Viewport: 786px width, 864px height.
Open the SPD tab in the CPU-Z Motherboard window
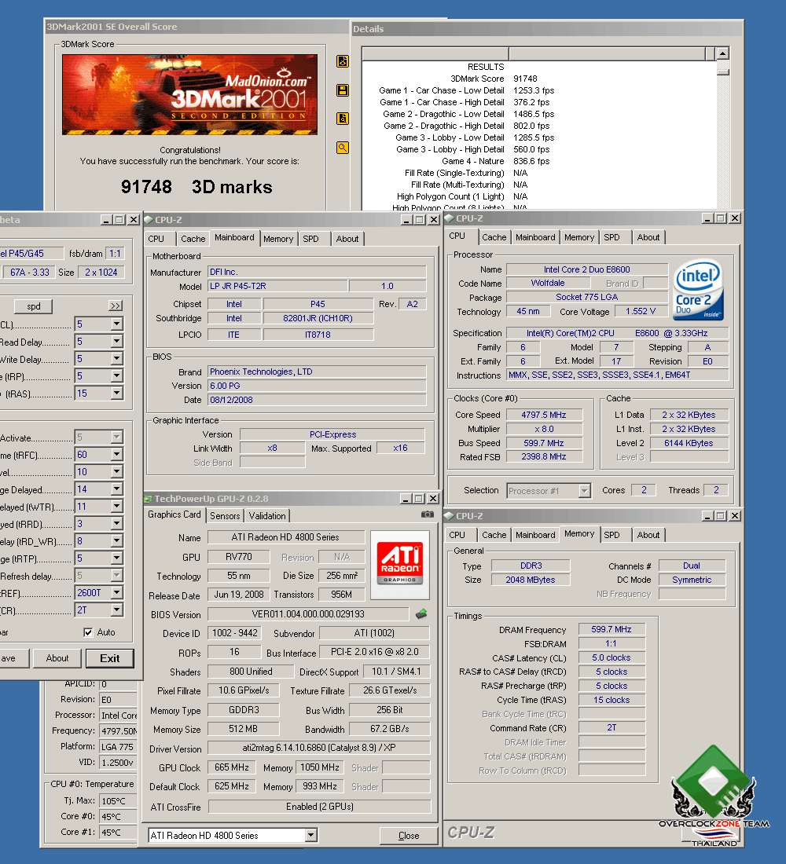pos(311,239)
